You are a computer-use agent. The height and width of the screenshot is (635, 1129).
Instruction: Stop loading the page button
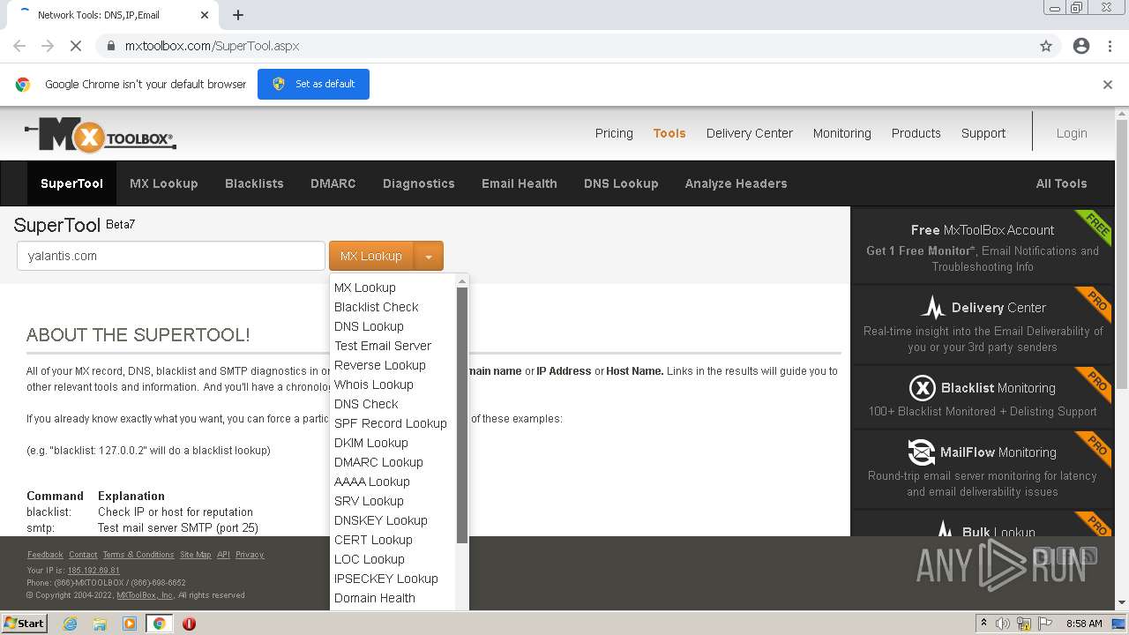pyautogui.click(x=76, y=46)
